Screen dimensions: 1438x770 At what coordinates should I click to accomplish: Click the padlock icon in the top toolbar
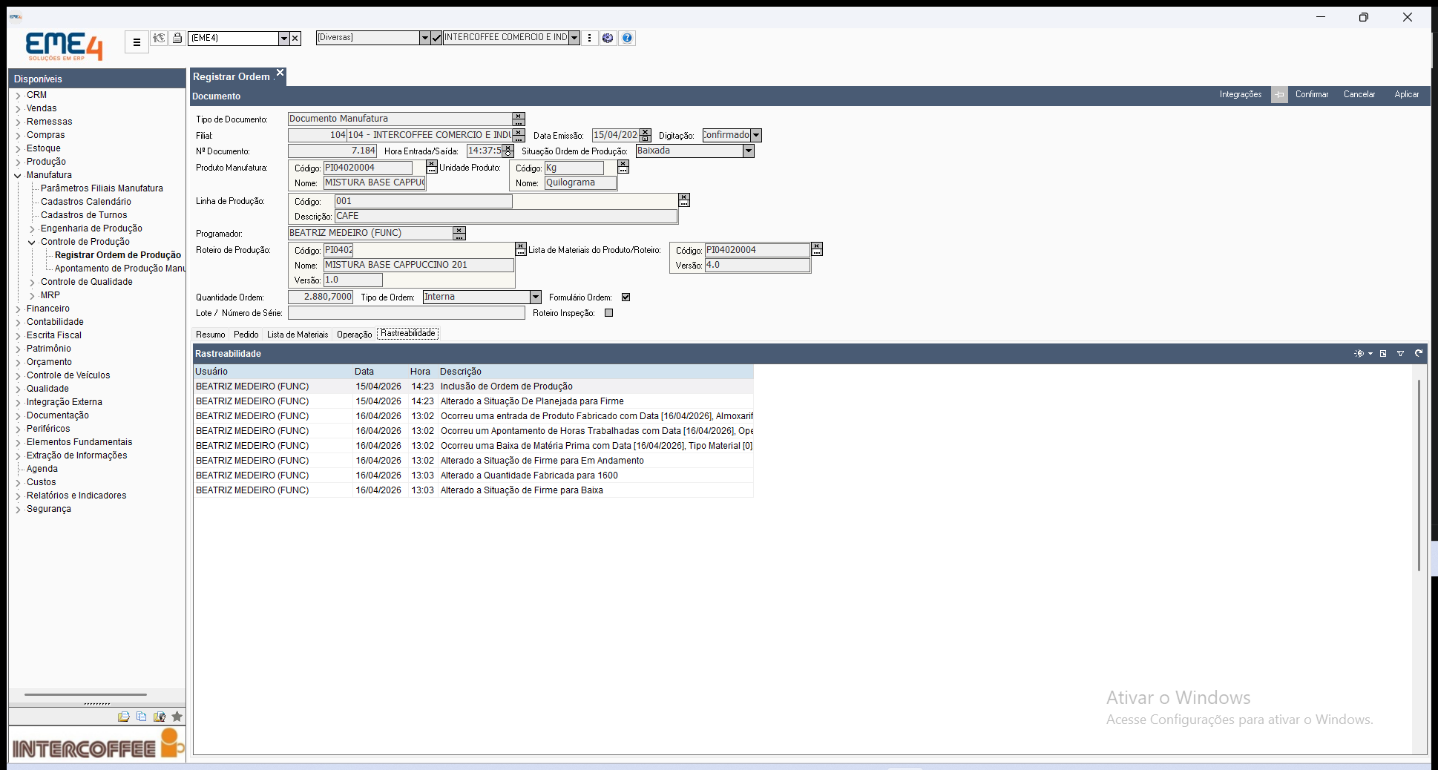(177, 38)
